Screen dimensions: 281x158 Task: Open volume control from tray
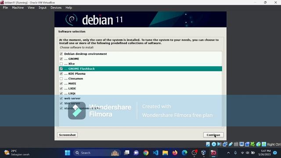[x=248, y=153]
